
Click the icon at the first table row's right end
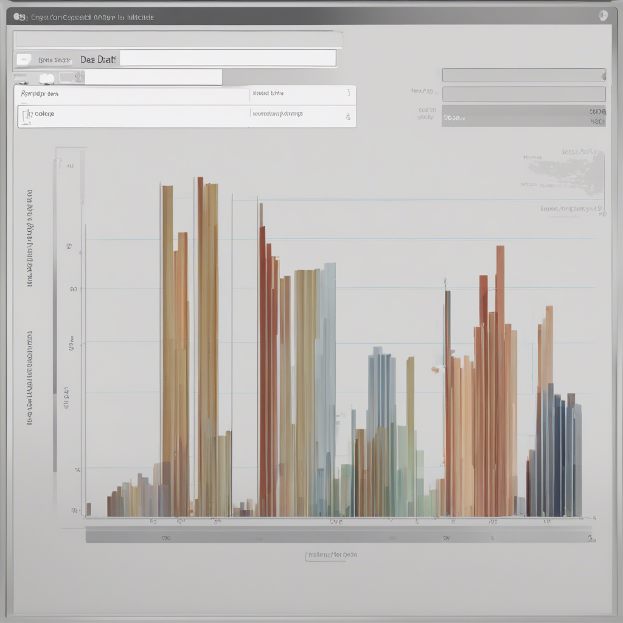pos(348,93)
